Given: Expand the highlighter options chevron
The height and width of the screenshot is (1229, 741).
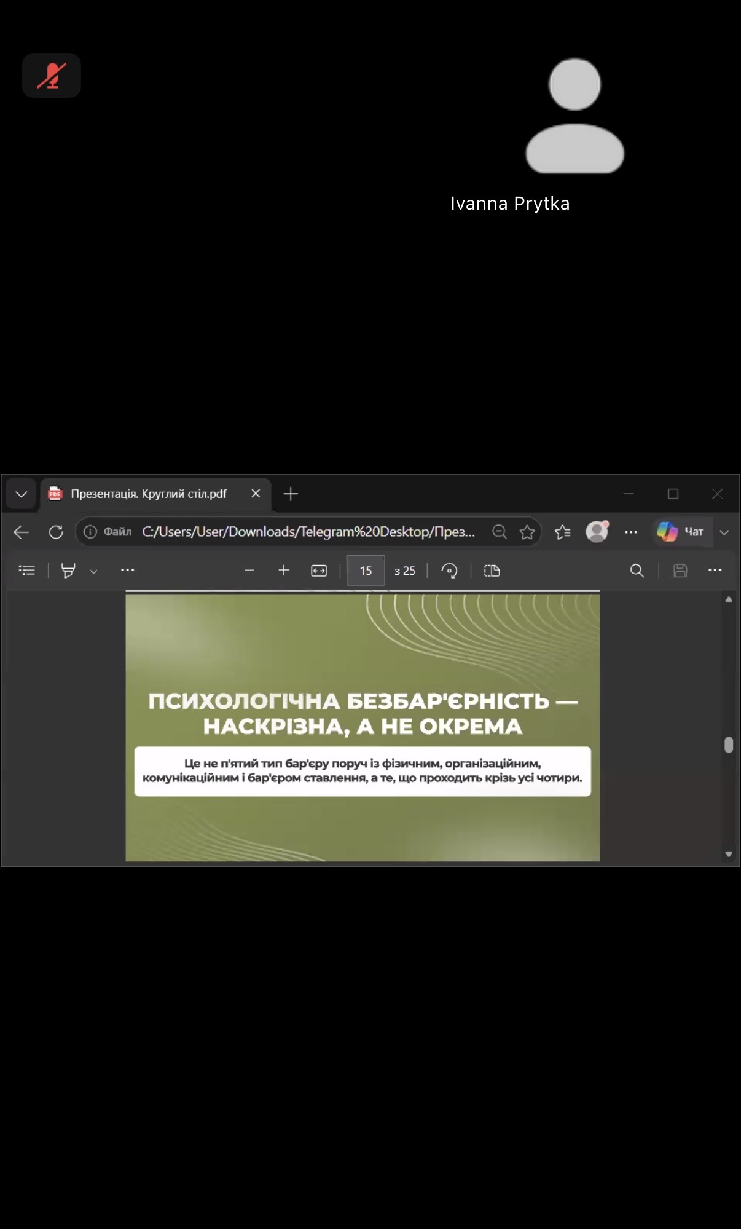Looking at the screenshot, I should (x=93, y=571).
